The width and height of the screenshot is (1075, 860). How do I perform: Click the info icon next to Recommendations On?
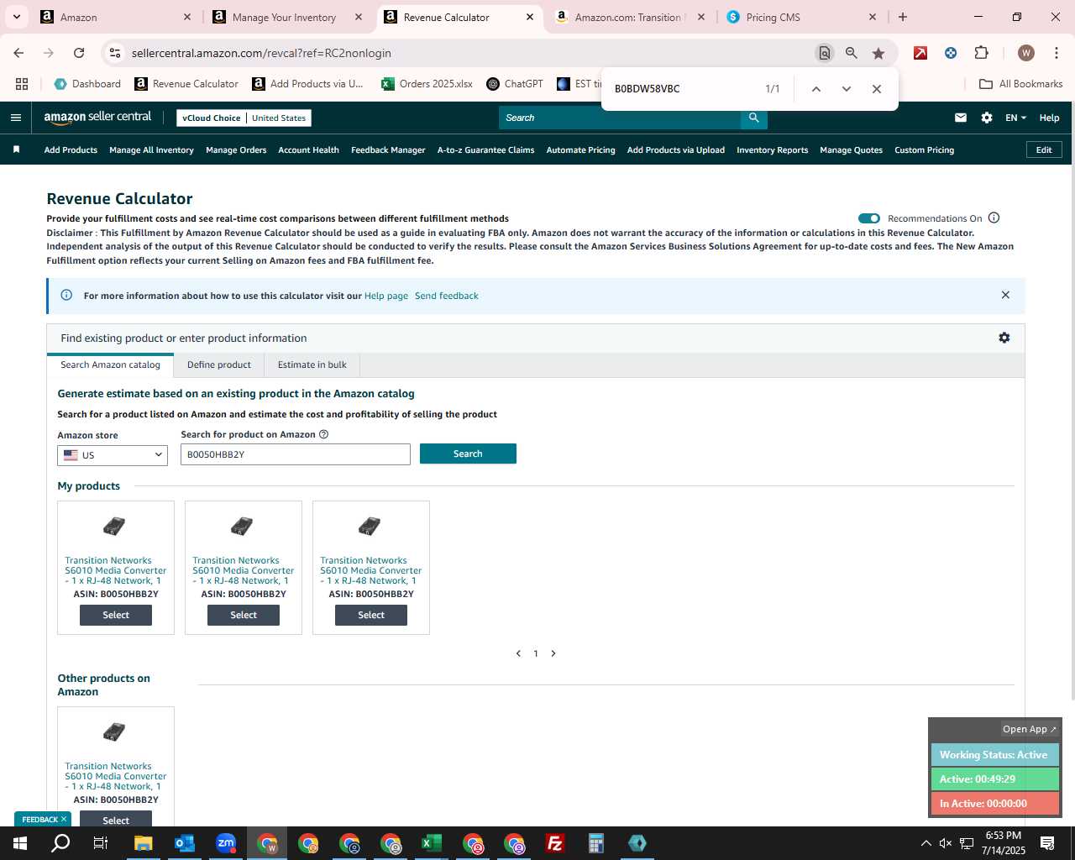pyautogui.click(x=994, y=218)
